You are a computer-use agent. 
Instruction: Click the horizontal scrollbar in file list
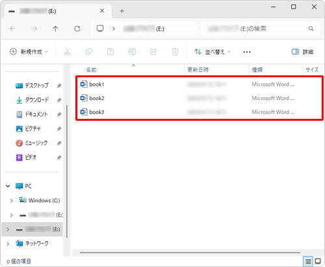click(190, 253)
